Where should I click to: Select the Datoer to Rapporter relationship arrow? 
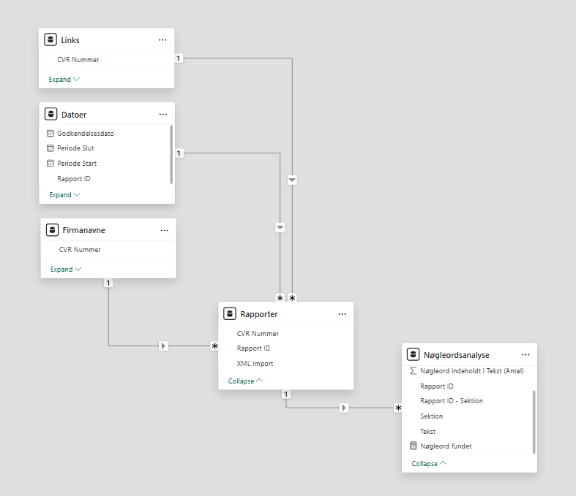coord(280,228)
